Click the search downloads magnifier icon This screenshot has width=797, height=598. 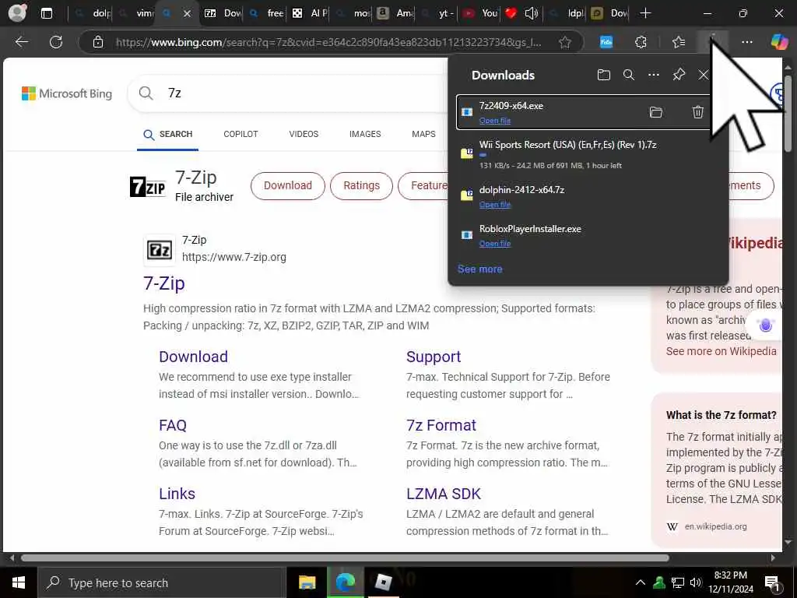[x=629, y=76]
